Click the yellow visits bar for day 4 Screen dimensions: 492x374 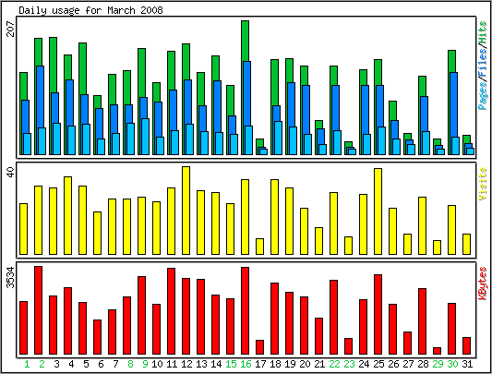coord(67,215)
